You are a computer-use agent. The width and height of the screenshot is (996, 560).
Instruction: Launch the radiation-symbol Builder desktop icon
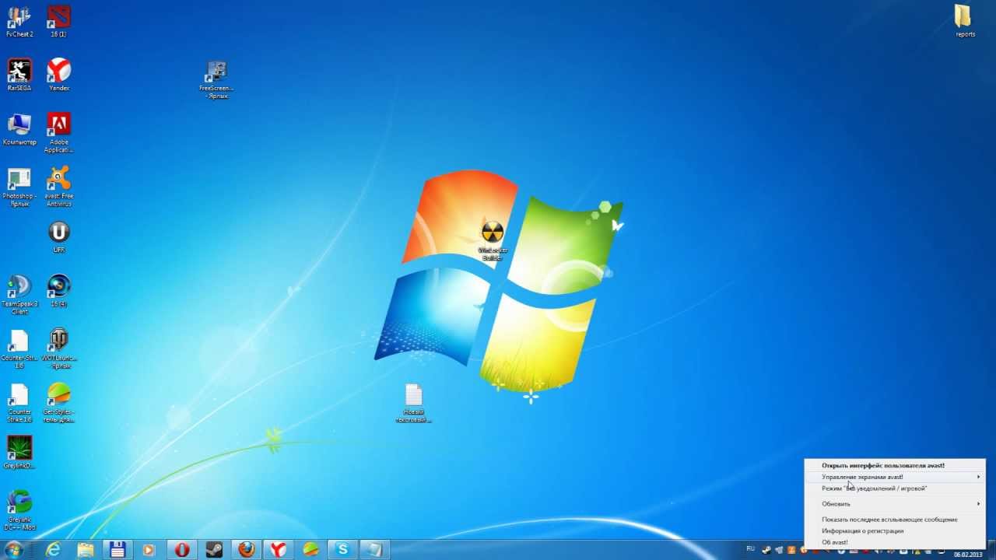click(x=493, y=241)
